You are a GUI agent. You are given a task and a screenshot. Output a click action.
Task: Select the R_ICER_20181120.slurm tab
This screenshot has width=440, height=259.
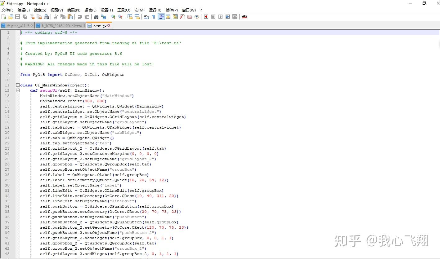pos(61,25)
